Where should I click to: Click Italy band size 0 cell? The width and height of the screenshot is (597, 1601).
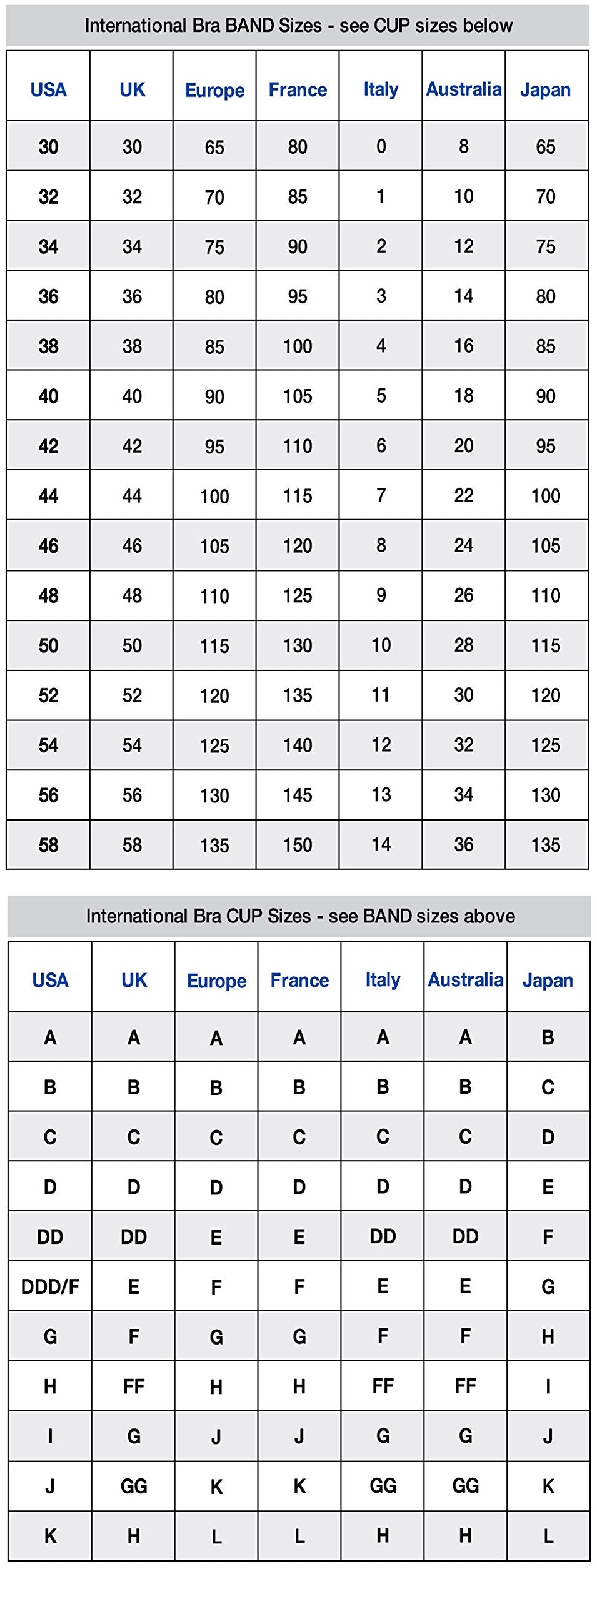(381, 146)
